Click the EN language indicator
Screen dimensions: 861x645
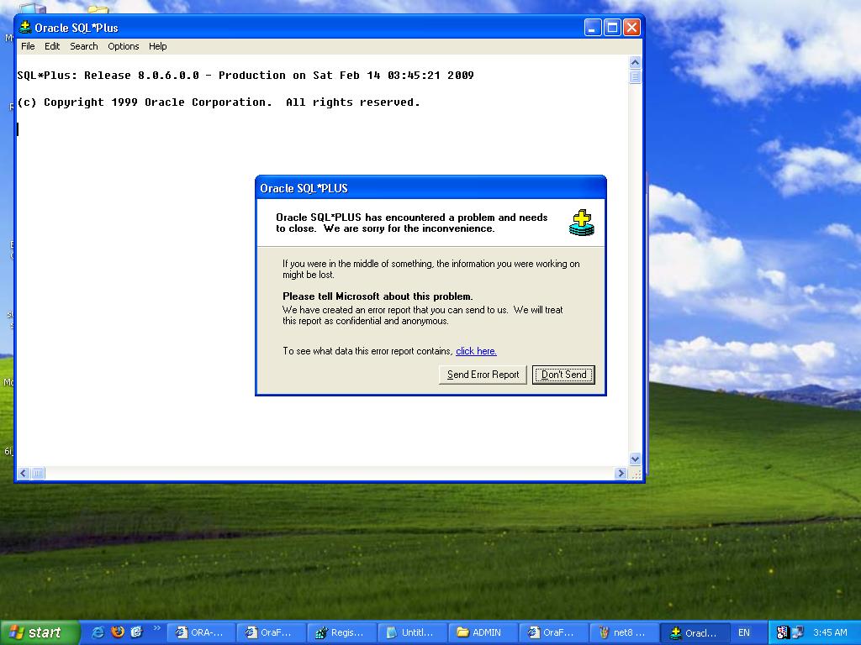[x=743, y=632]
